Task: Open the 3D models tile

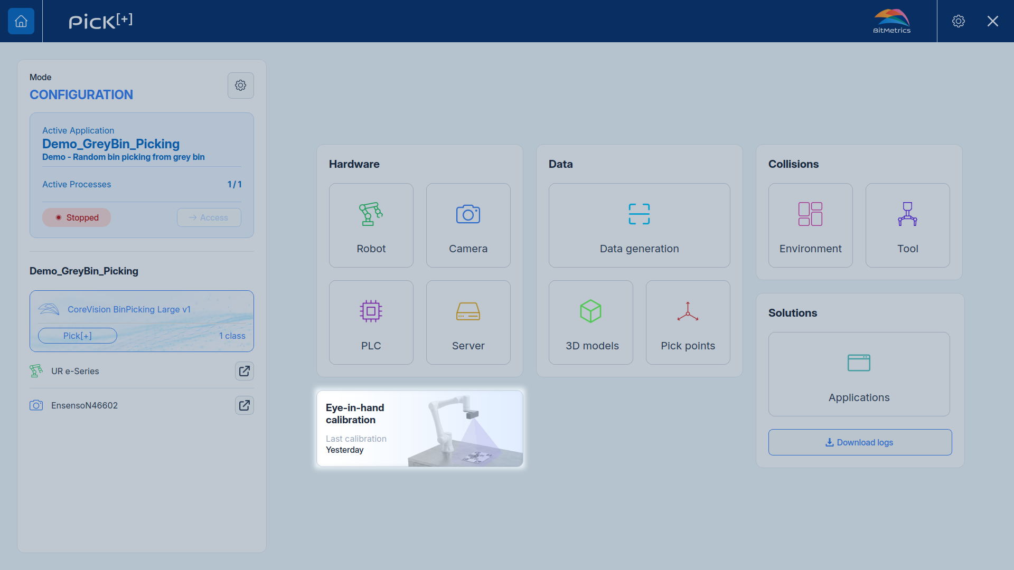Action: (591, 322)
